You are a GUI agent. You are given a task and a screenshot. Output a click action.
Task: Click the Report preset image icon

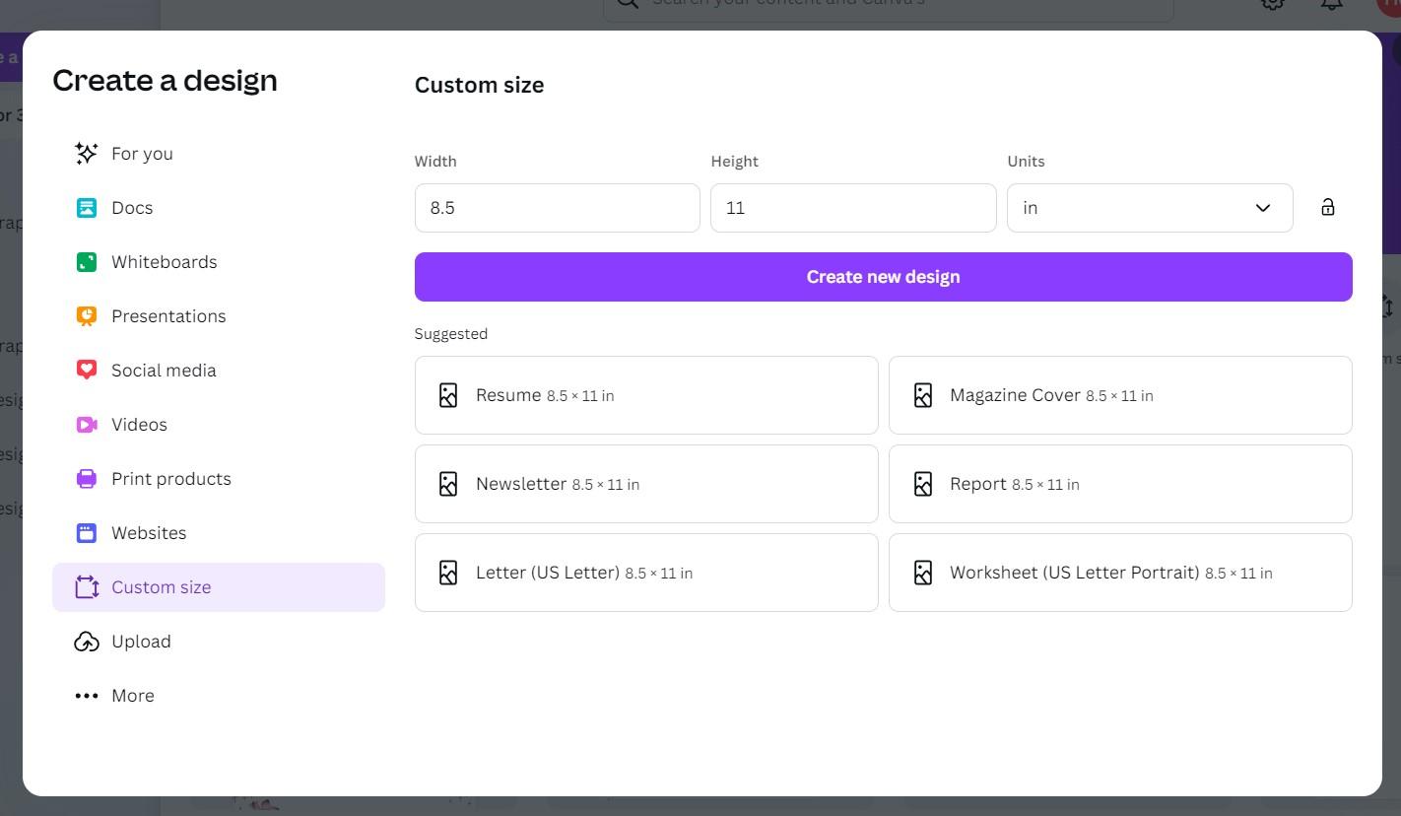tap(923, 484)
